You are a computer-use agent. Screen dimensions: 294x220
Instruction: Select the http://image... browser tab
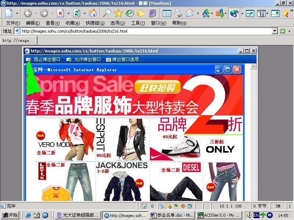[x=19, y=40]
